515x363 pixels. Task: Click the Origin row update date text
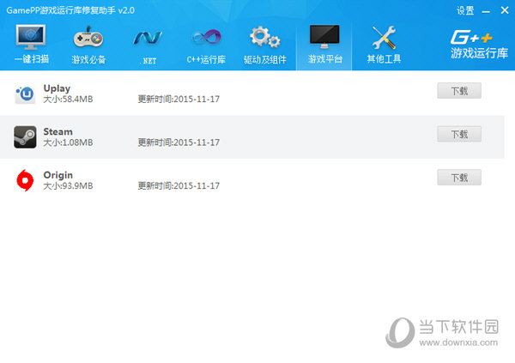point(179,186)
